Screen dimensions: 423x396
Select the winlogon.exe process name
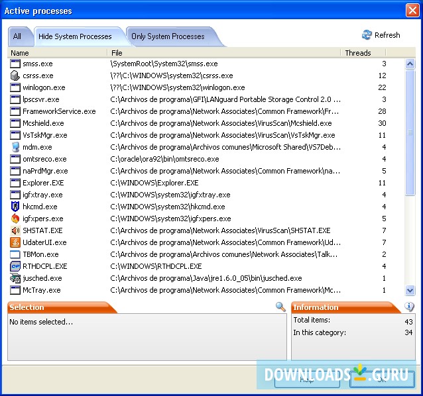click(44, 87)
